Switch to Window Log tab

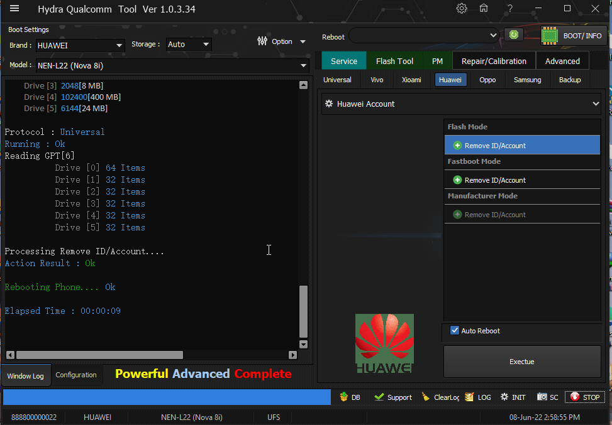tap(25, 375)
